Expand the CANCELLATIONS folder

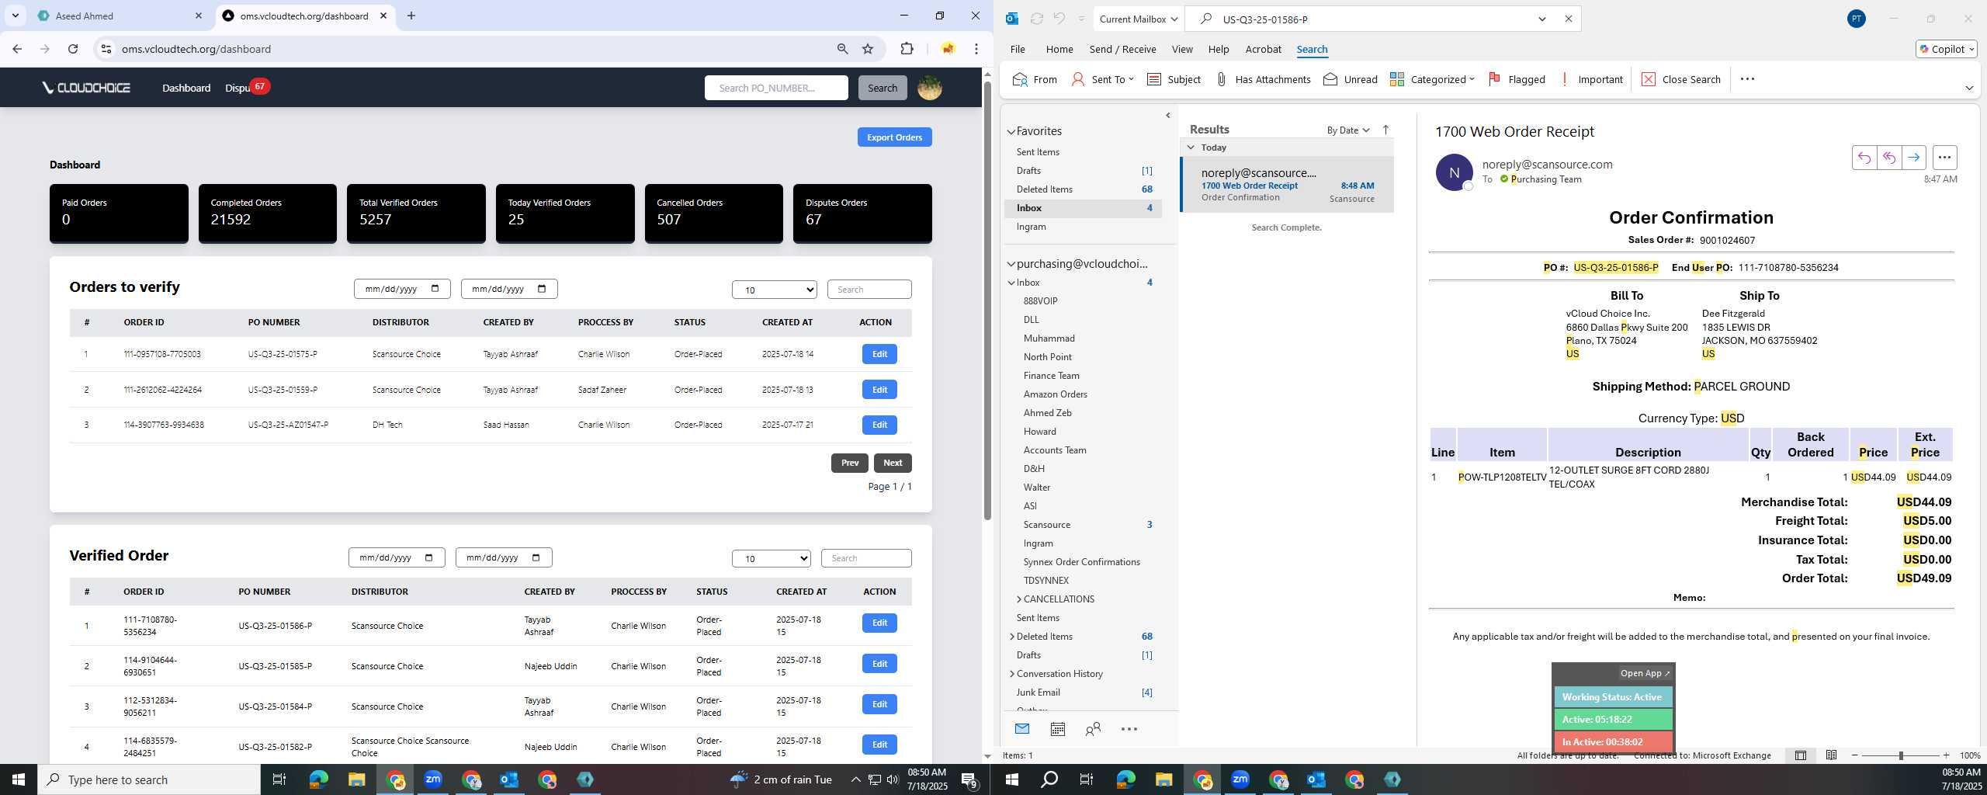point(1018,599)
